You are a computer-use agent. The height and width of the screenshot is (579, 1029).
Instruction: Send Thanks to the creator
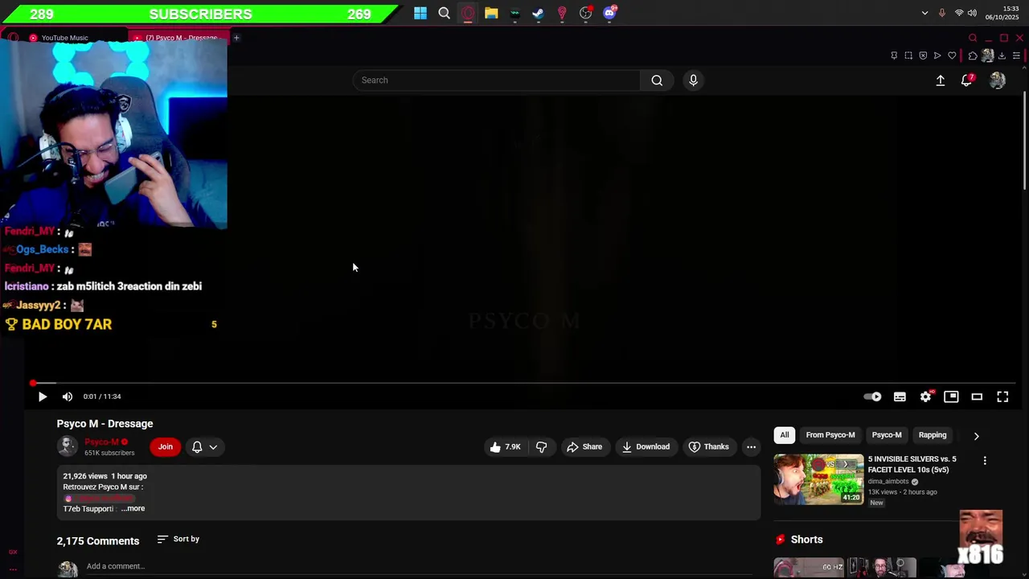(x=708, y=447)
